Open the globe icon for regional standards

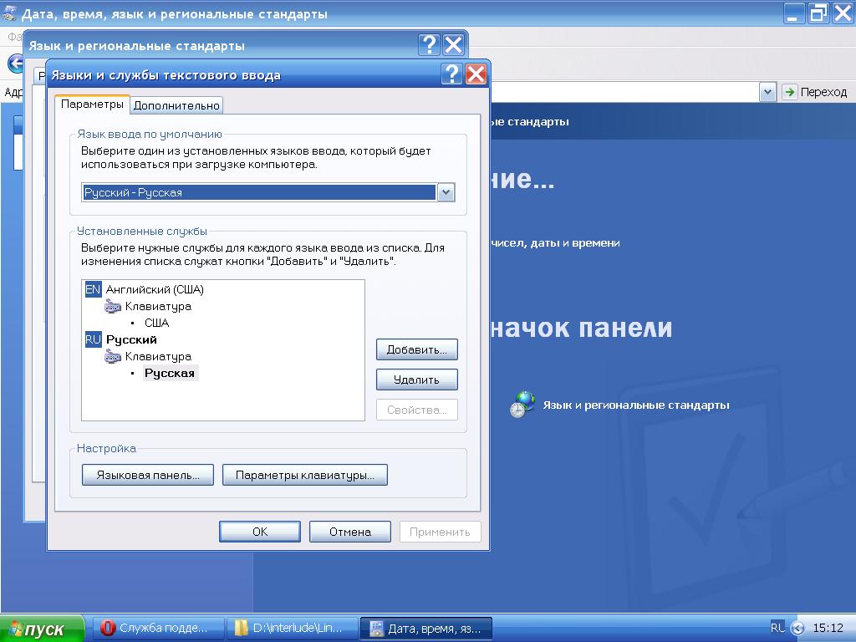[x=522, y=405]
